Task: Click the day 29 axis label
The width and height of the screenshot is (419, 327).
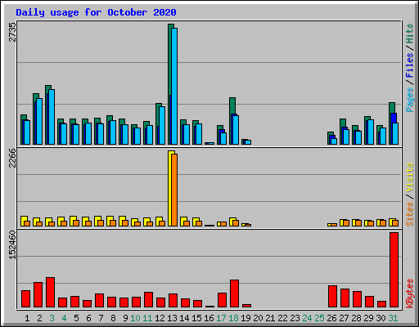Action: click(368, 318)
